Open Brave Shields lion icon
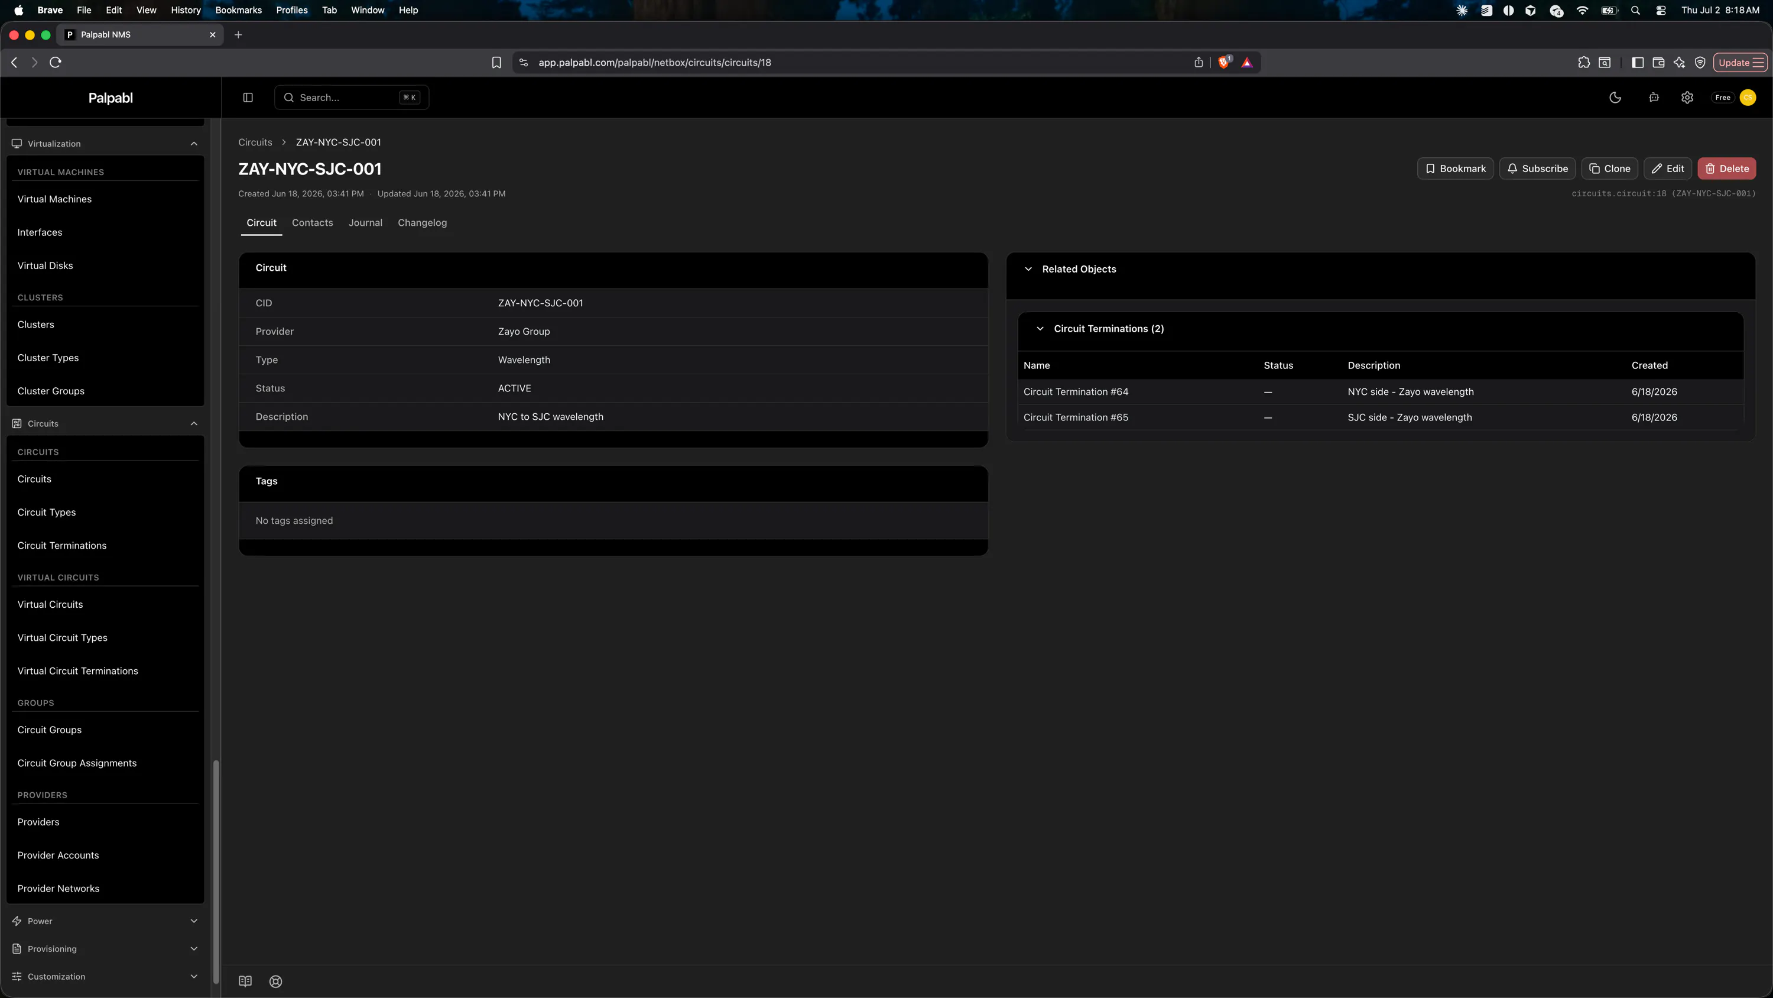 coord(1224,62)
